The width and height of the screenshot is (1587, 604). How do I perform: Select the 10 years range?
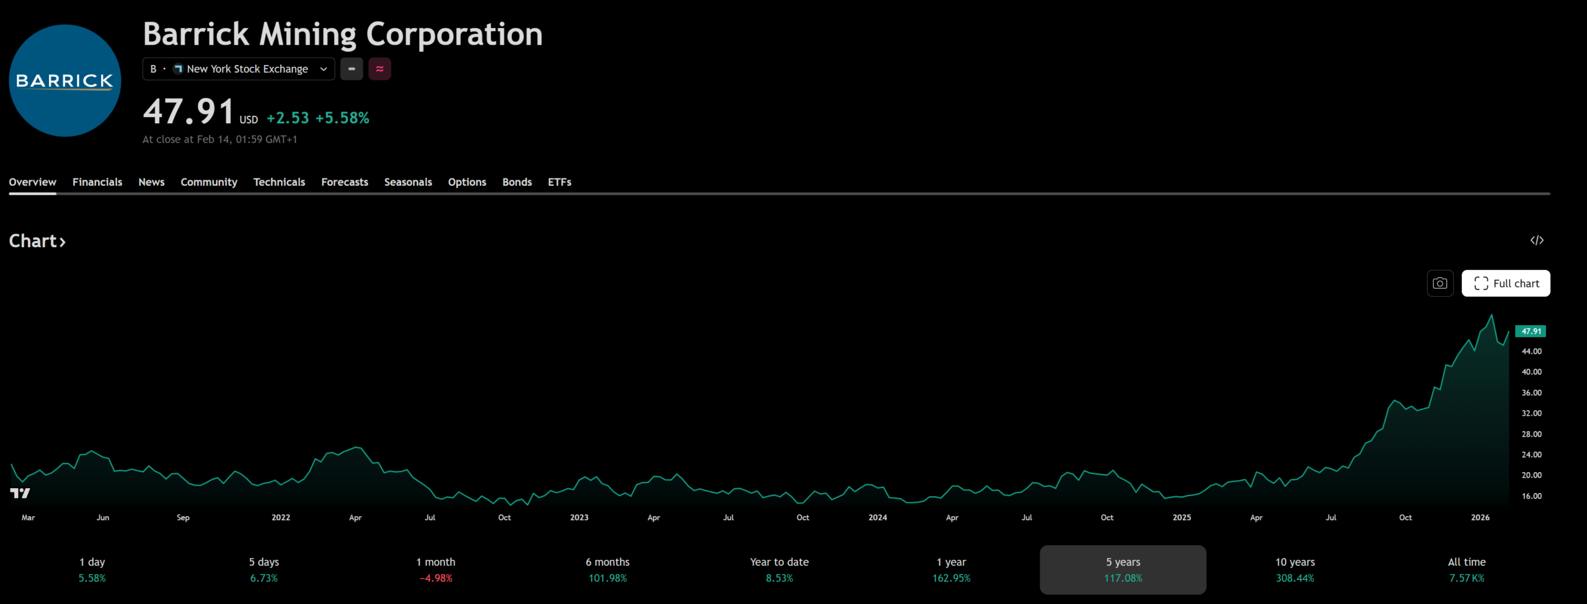1295,570
